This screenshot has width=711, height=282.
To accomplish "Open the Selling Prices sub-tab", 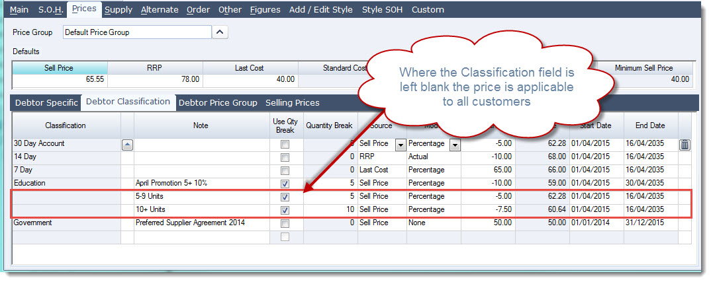I will click(293, 103).
